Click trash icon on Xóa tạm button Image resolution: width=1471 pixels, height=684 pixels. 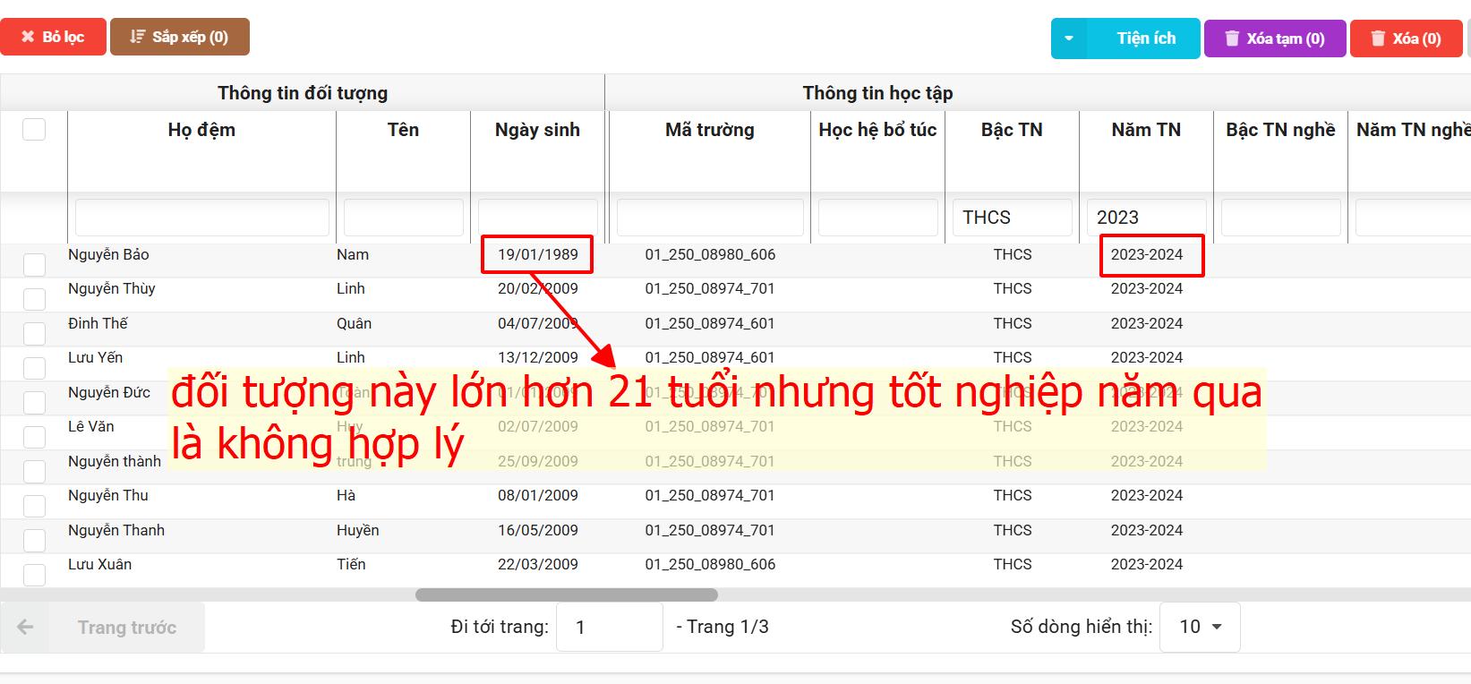coord(1232,38)
